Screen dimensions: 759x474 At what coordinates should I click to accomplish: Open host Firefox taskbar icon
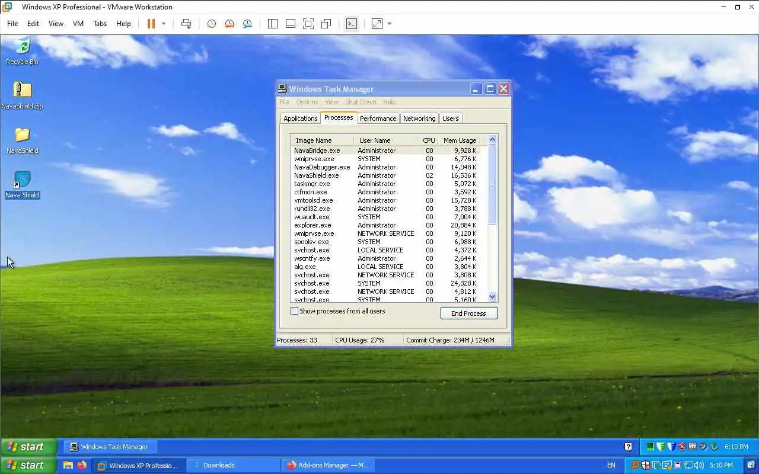82,465
